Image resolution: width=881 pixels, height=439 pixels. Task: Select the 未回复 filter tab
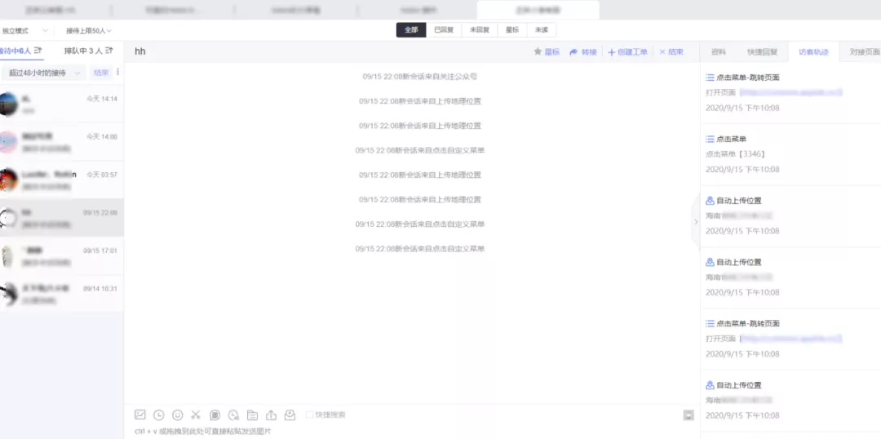pyautogui.click(x=480, y=30)
